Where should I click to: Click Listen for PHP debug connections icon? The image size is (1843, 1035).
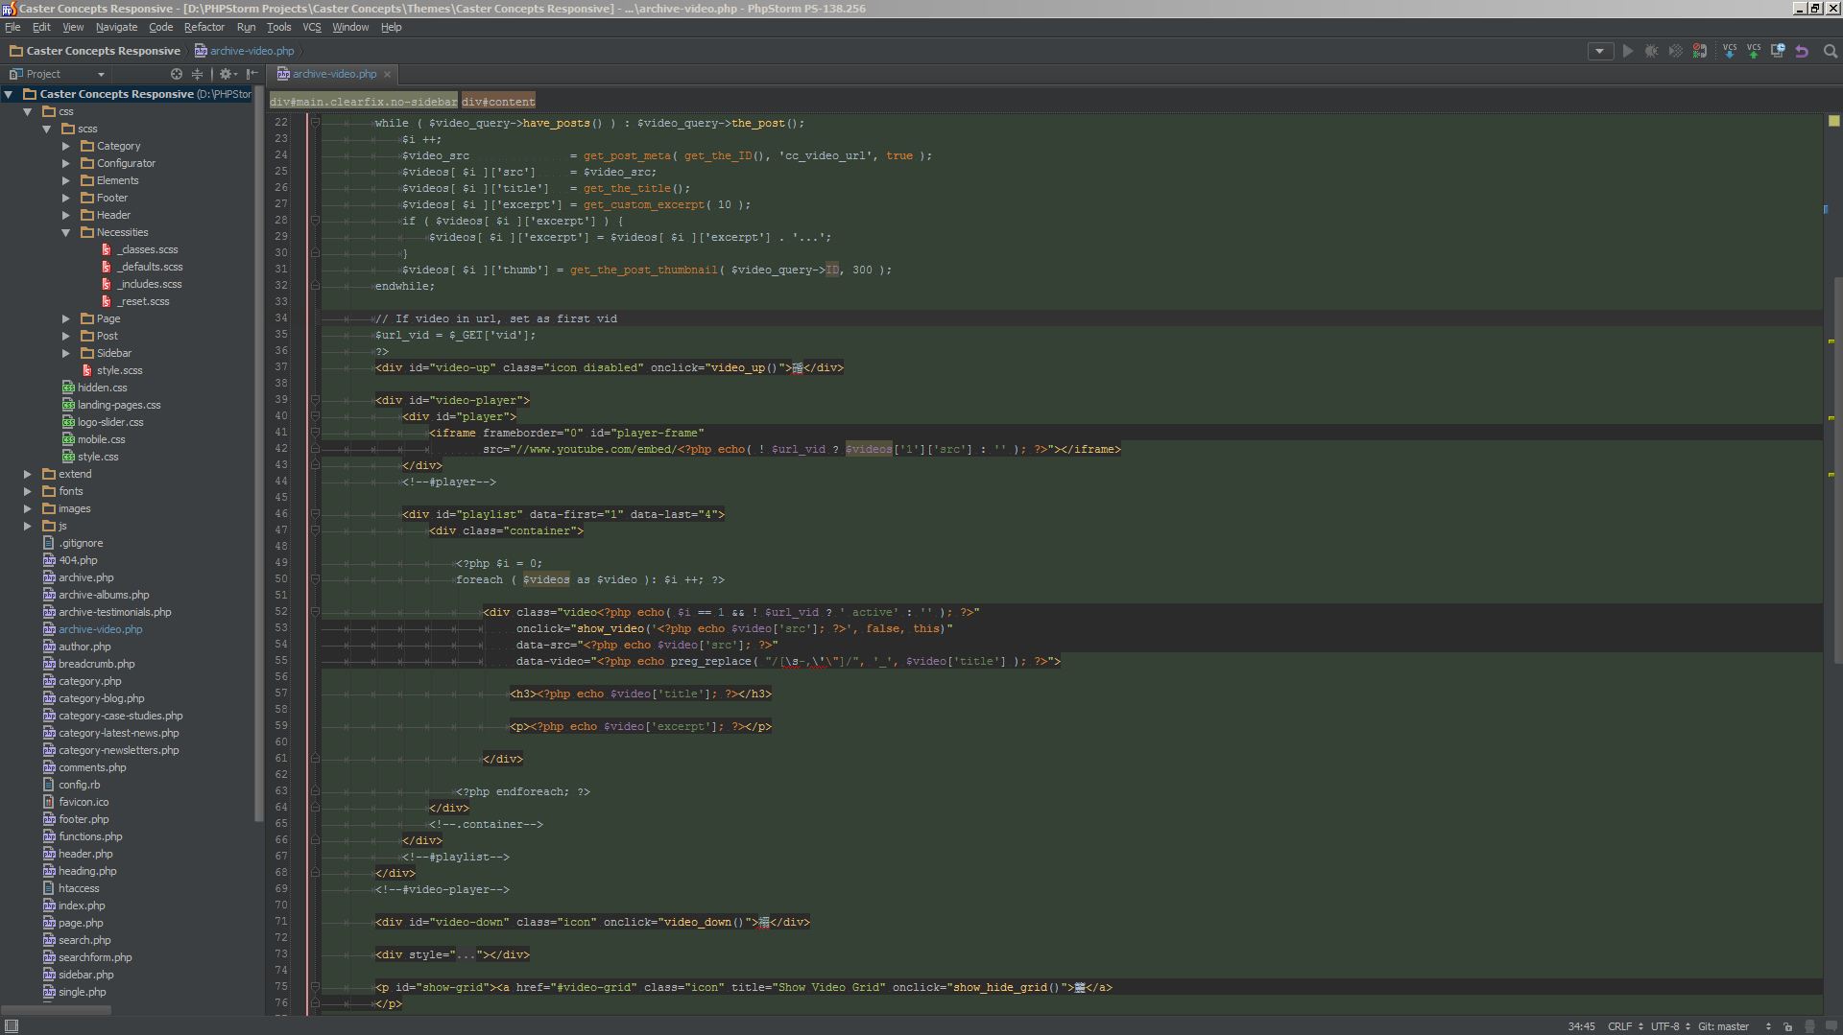click(x=1699, y=51)
